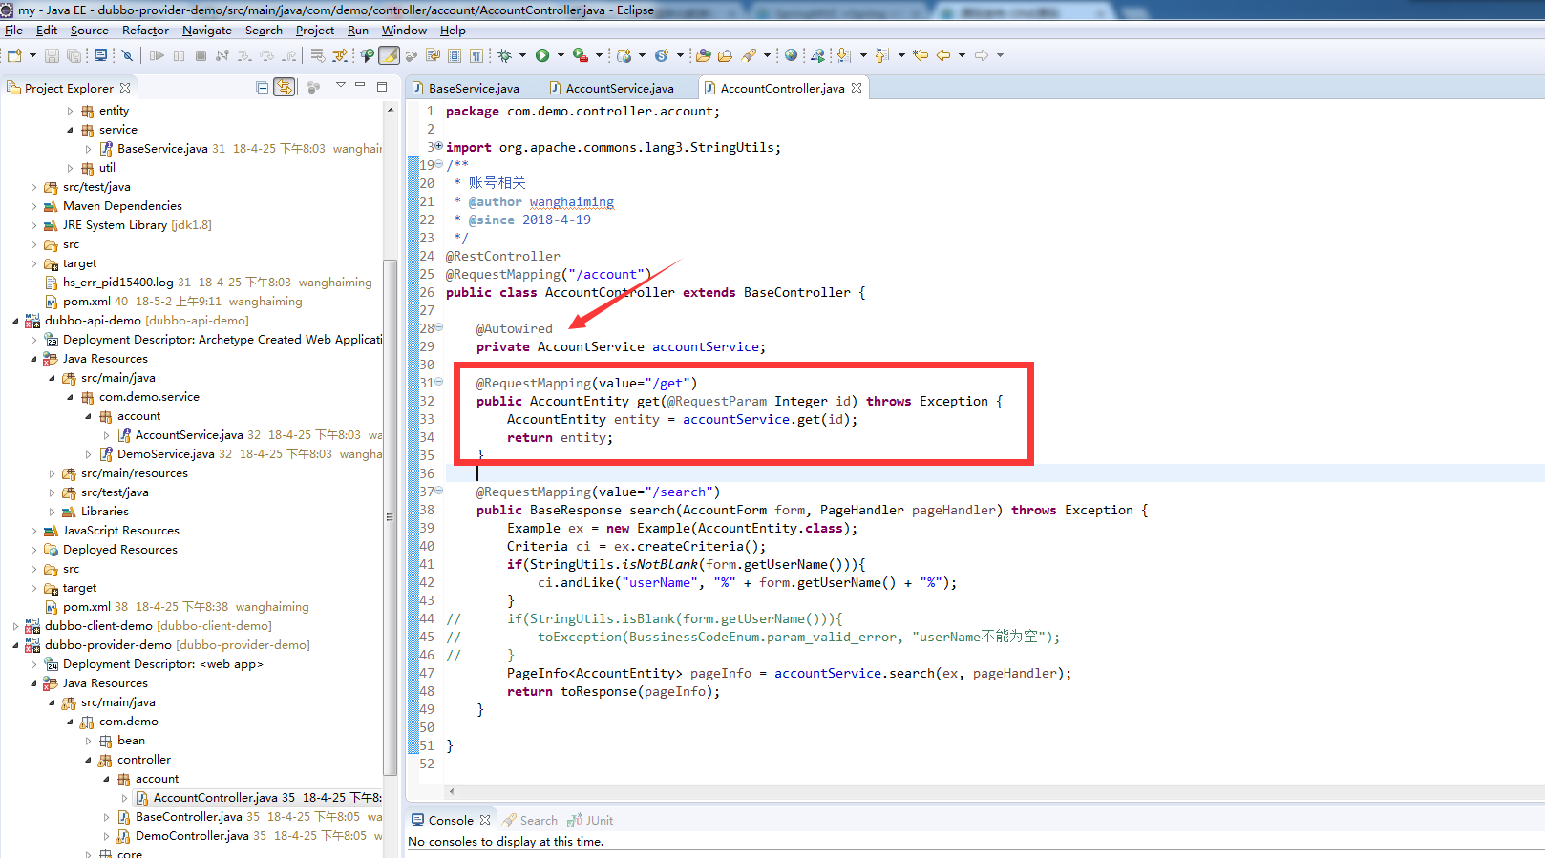
Task: Click the Search flashlight icon
Action: click(749, 55)
